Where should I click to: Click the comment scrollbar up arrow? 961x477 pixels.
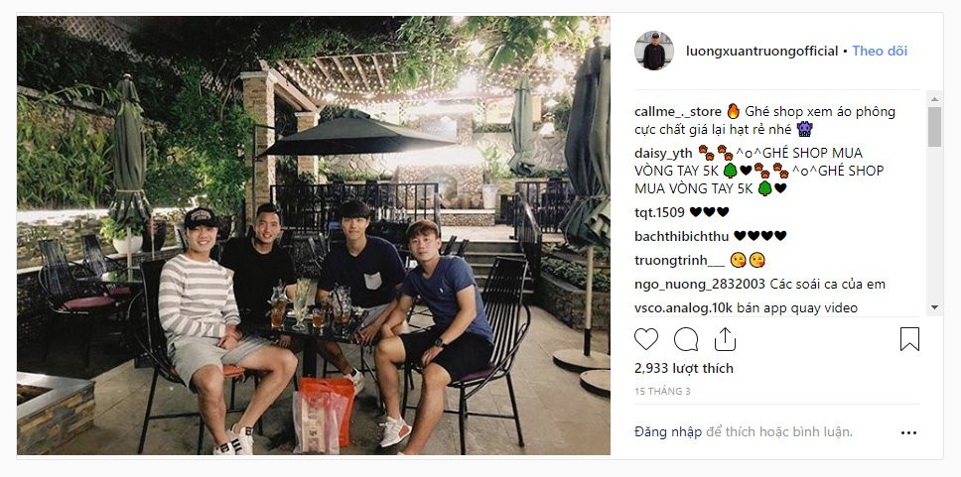click(x=934, y=99)
